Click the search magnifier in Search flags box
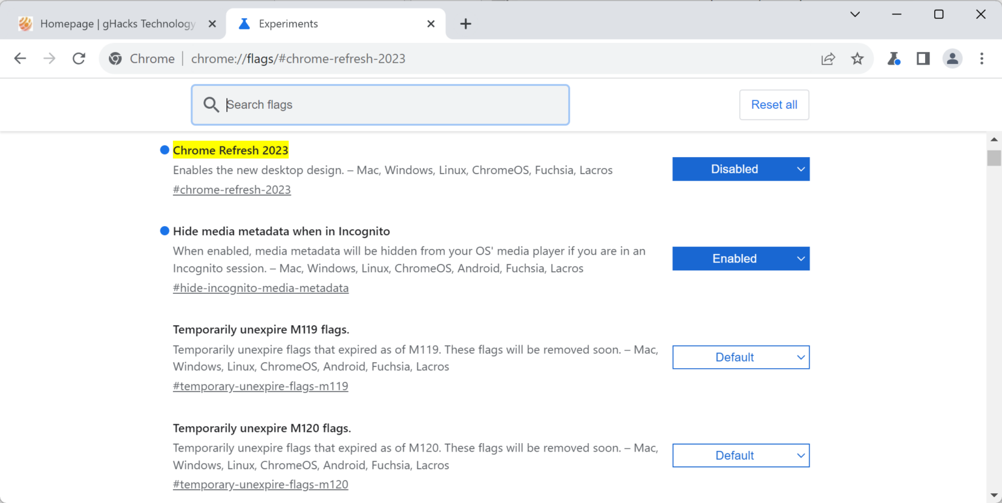The width and height of the screenshot is (1002, 503). click(x=211, y=104)
